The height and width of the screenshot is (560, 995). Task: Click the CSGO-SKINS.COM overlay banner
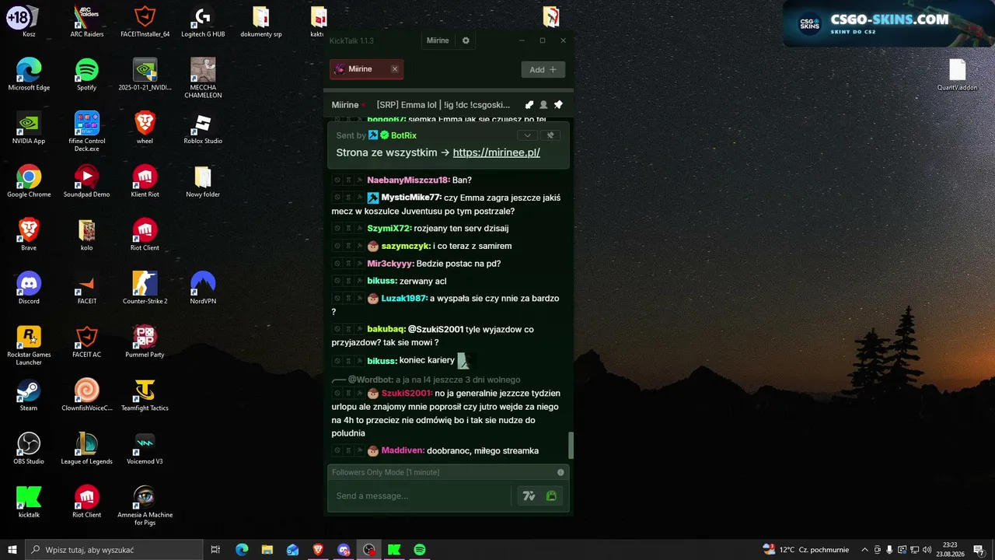tap(889, 23)
